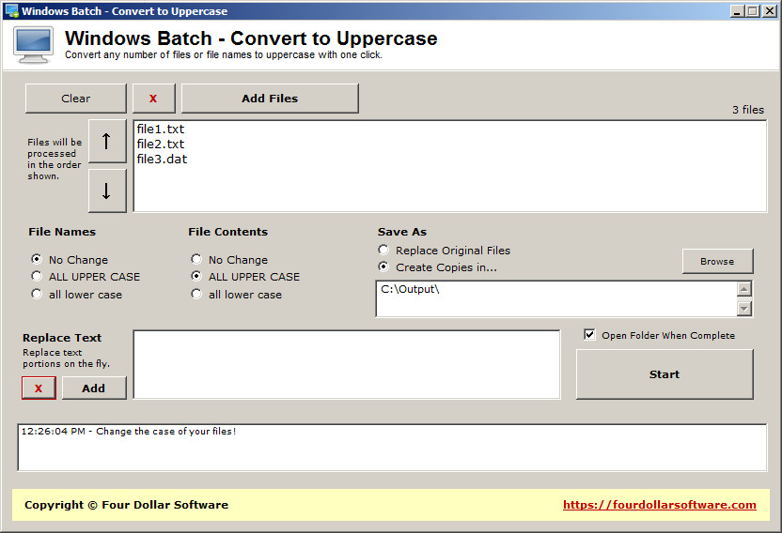Move selected file up with arrow button
Image resolution: width=782 pixels, height=533 pixels.
[107, 141]
